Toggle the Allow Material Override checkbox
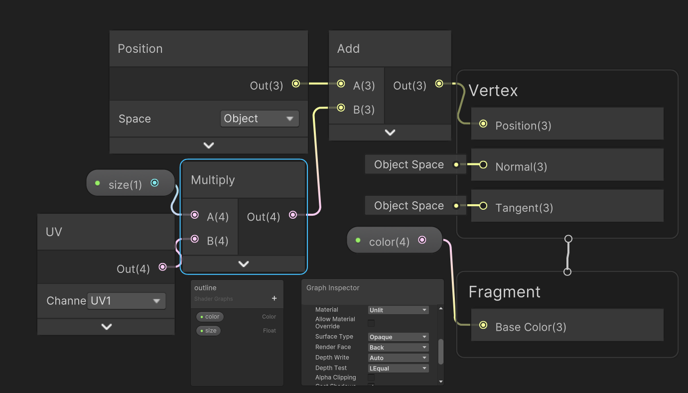 [x=371, y=323]
